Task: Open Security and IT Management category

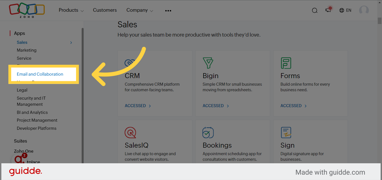Action: (31, 101)
